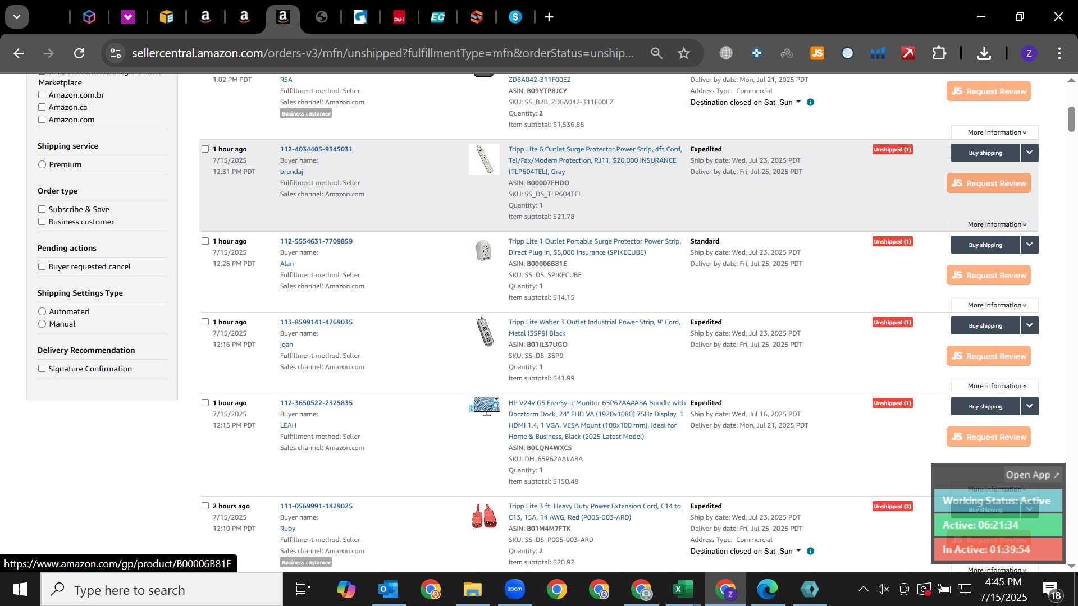Open buyer name LEAH link
The image size is (1078, 606).
288,425
